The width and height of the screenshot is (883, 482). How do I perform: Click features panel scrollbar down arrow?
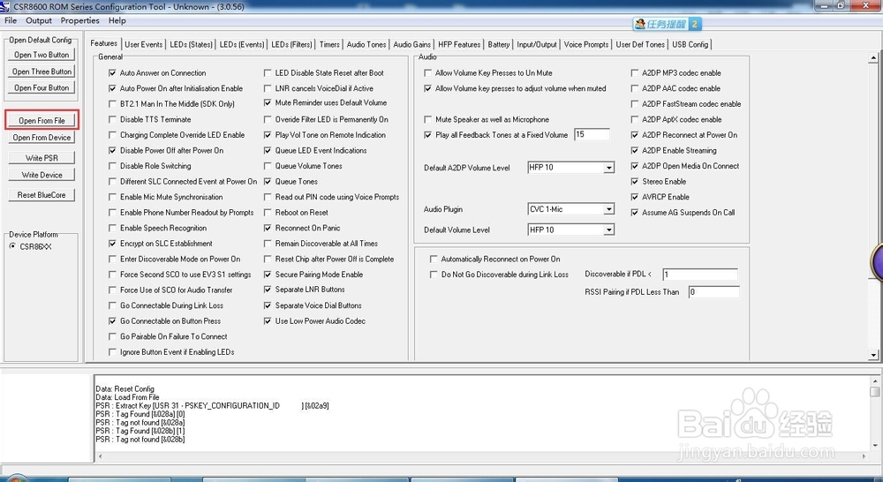tap(873, 355)
